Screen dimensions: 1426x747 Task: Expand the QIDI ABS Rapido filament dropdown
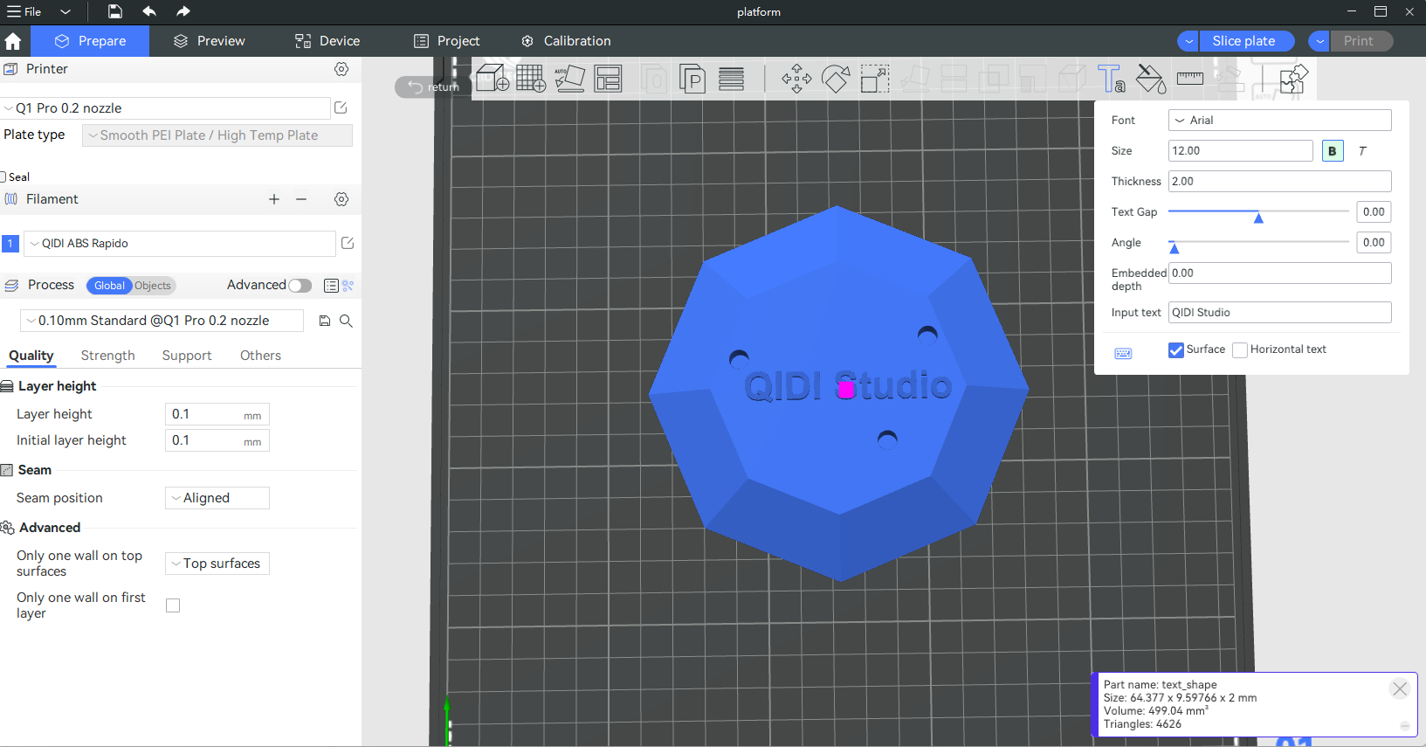(179, 244)
